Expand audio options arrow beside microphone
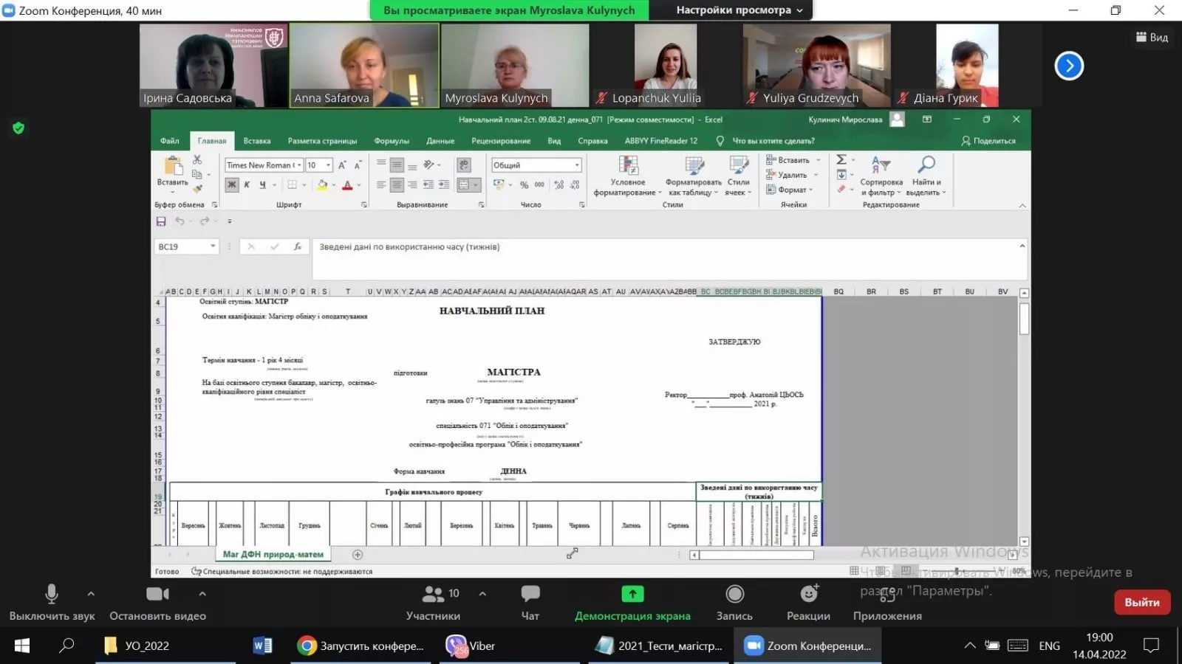The image size is (1182, 664). [91, 593]
